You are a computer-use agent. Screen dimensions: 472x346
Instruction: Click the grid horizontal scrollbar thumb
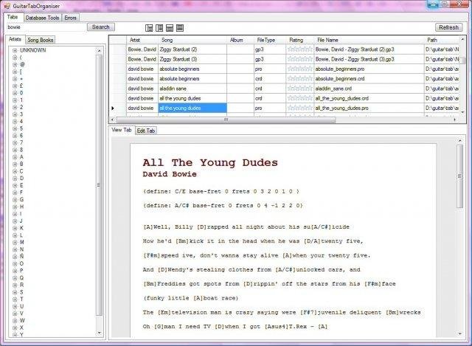(x=226, y=120)
